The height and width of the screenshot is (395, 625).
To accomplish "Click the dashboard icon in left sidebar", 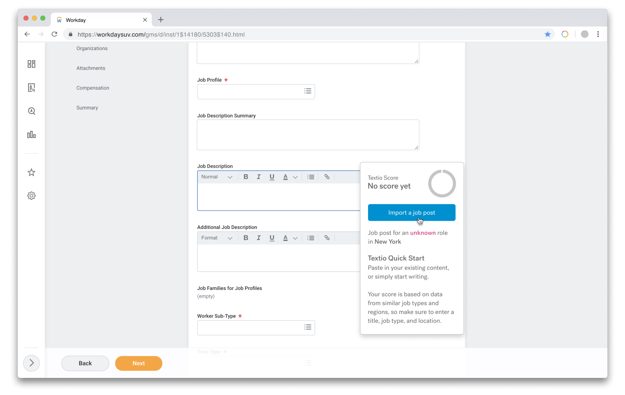I will pos(31,64).
